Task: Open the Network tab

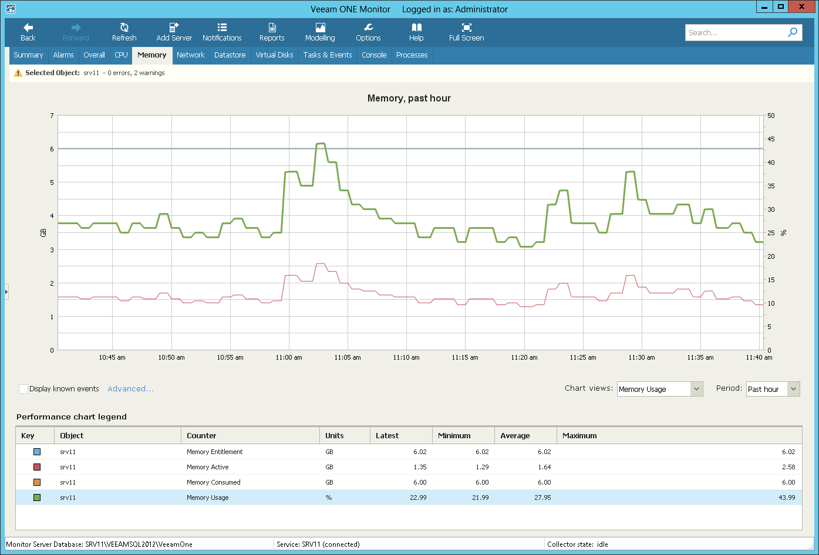Action: [x=191, y=55]
